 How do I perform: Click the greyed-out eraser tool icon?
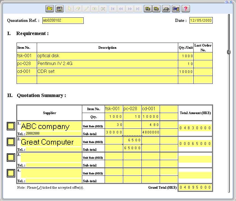(78, 9)
